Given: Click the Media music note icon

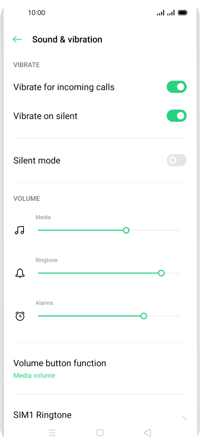Looking at the screenshot, I should 20,230.
